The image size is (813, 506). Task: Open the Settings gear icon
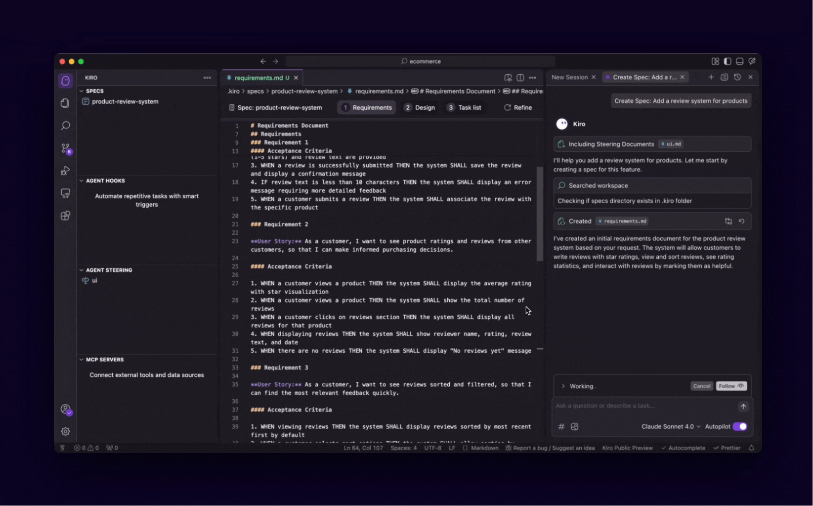[65, 431]
